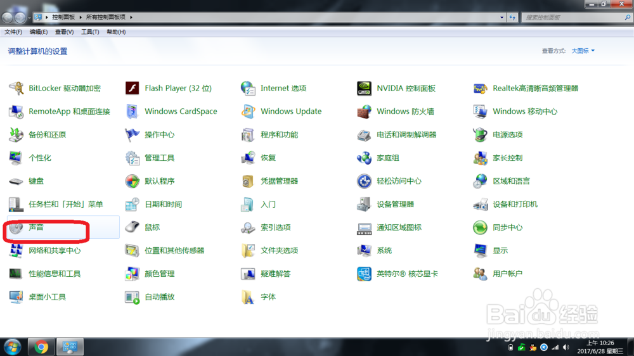Open recent pages dropdown beside navigation arrows
This screenshot has height=356, width=634.
(x=29, y=18)
